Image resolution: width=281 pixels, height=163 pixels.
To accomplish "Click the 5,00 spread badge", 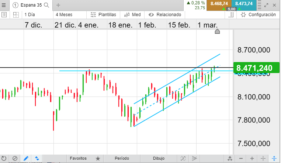I will tap(231, 9).
